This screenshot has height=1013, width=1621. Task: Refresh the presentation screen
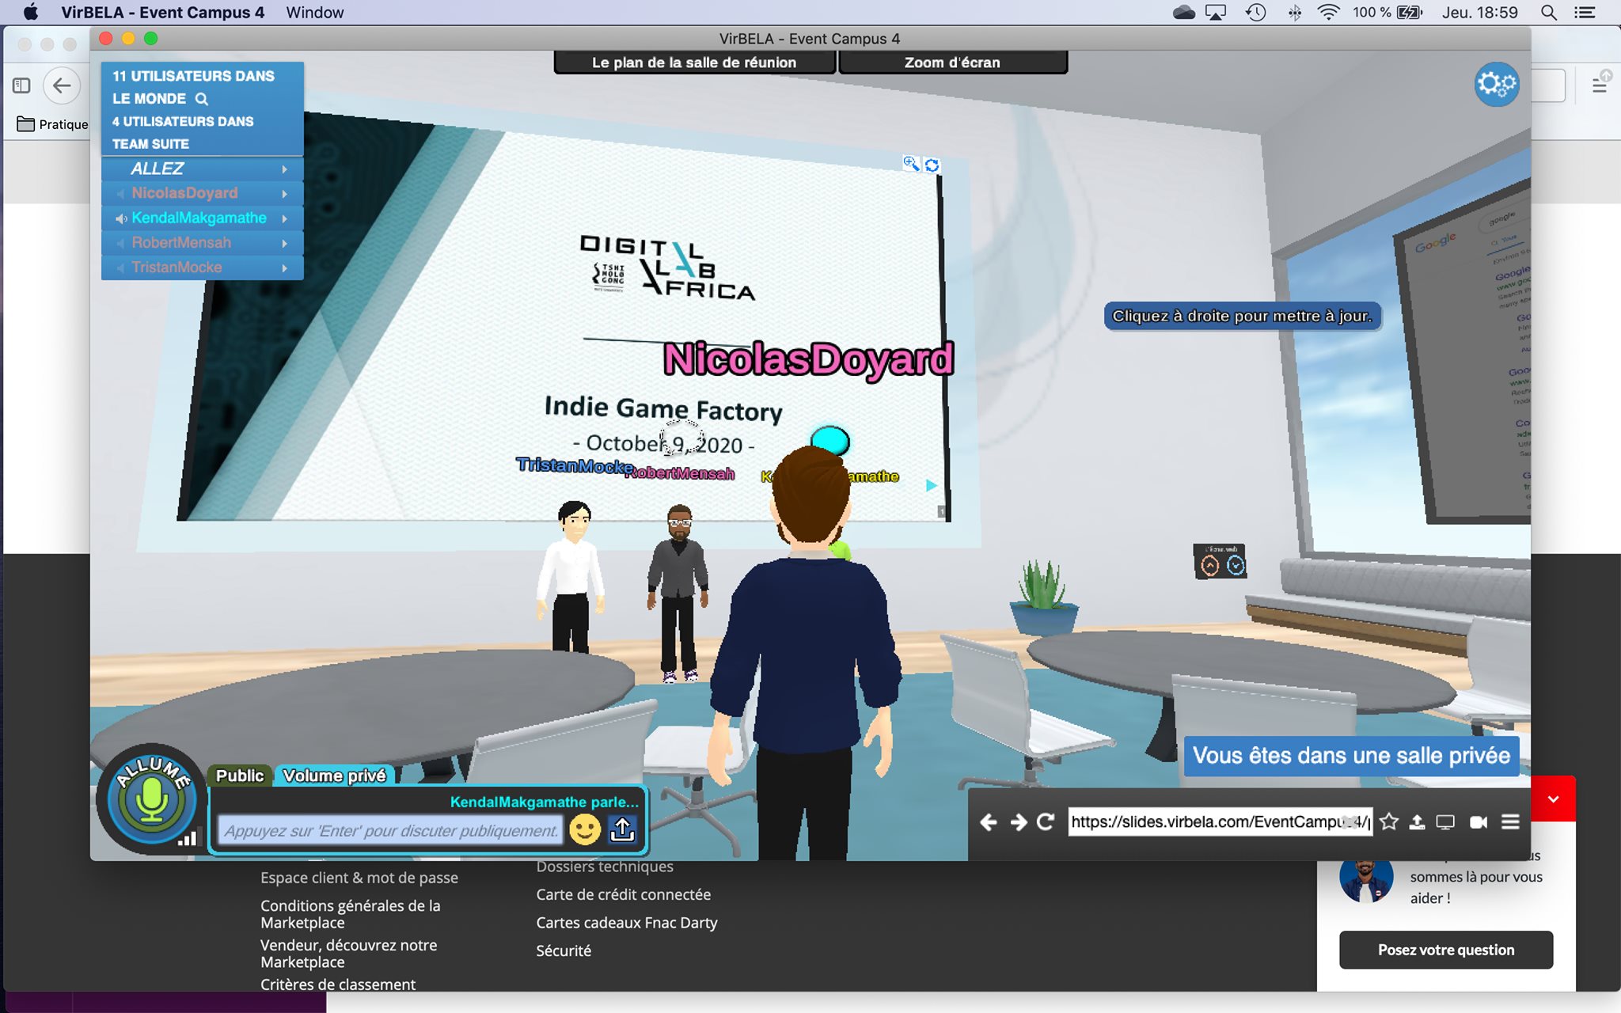tap(932, 165)
